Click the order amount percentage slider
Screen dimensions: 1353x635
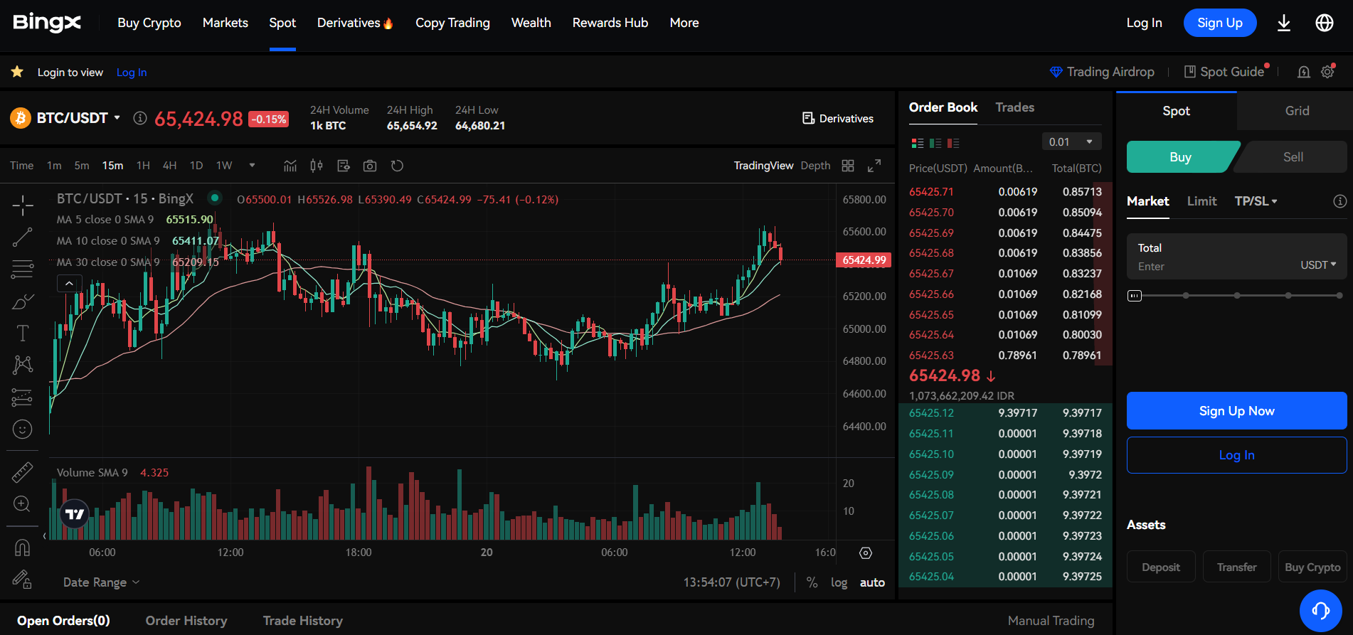(1236, 295)
